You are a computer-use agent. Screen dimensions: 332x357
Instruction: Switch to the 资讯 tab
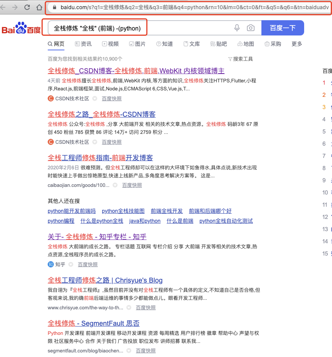[83, 44]
